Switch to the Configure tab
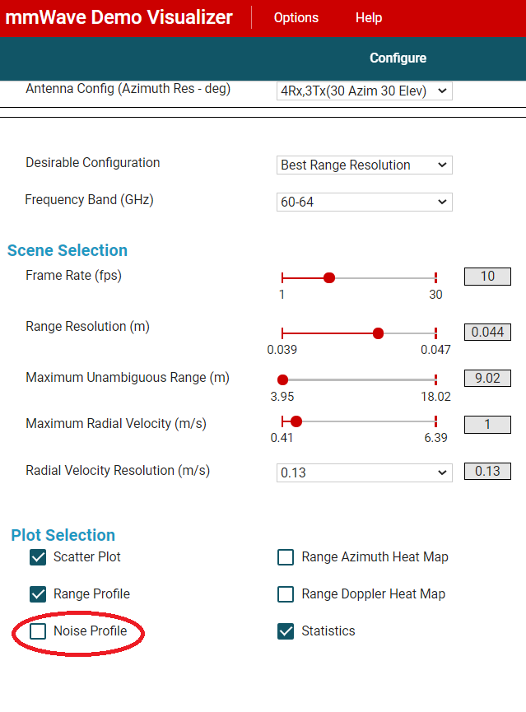The height and width of the screenshot is (712, 526). click(x=398, y=58)
